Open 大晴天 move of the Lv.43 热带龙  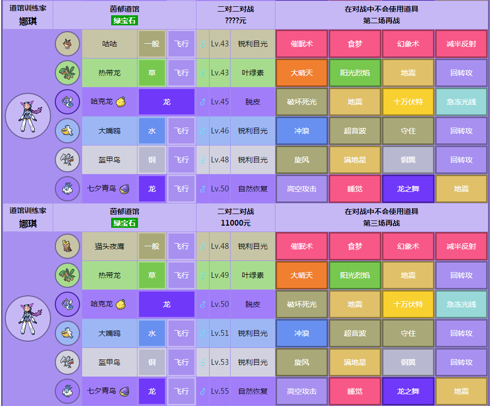302,73
